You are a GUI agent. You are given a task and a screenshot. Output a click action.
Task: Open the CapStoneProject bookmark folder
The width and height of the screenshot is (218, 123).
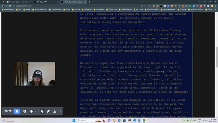click(8, 10)
